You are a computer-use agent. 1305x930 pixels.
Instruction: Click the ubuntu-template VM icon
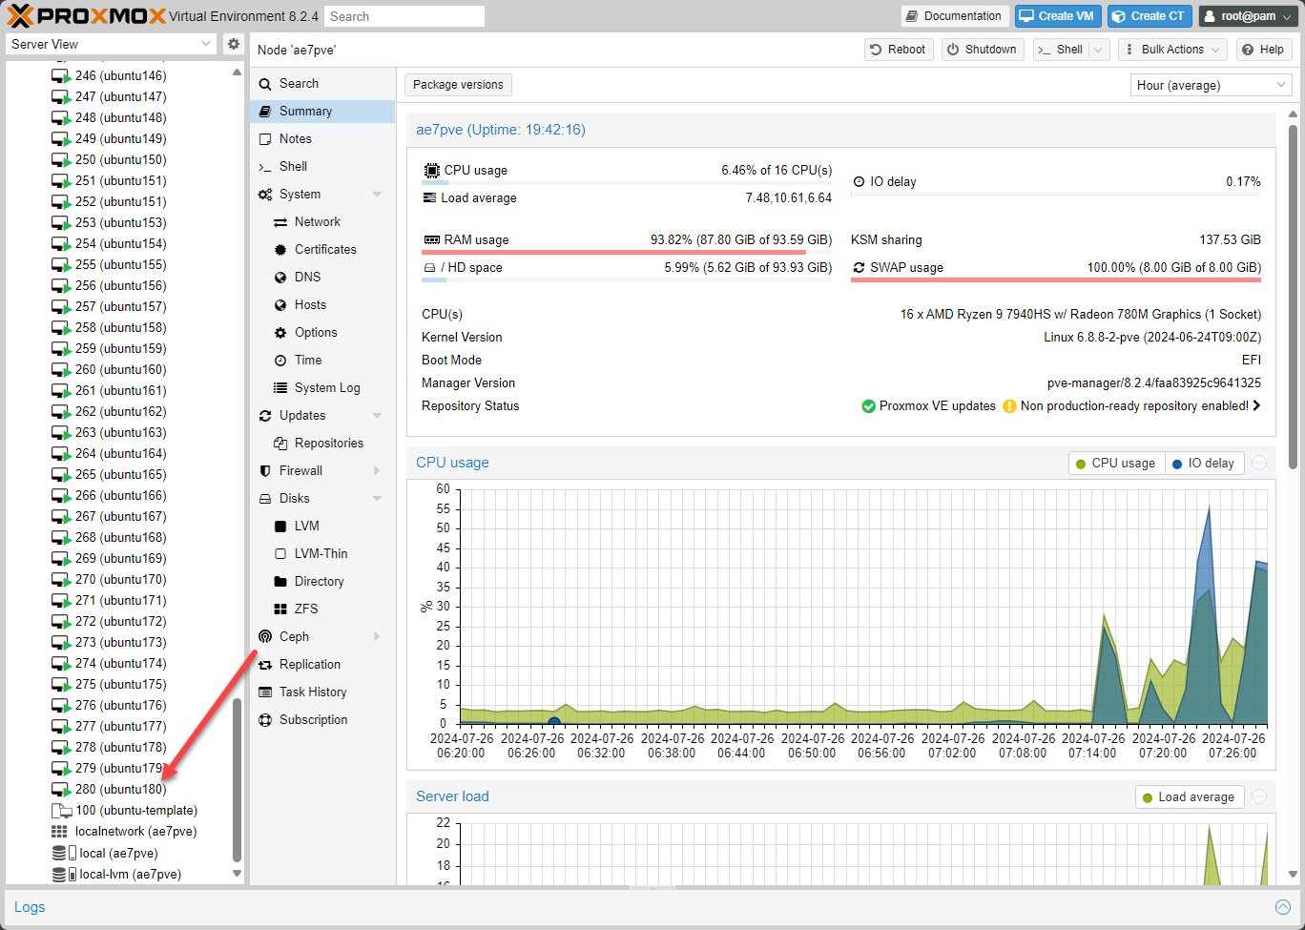pyautogui.click(x=61, y=810)
